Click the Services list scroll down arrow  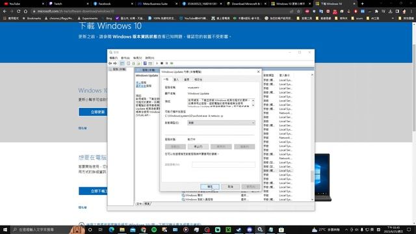312,200
